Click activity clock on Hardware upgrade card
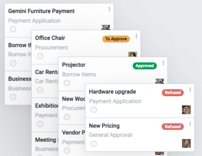 pyautogui.click(x=94, y=110)
